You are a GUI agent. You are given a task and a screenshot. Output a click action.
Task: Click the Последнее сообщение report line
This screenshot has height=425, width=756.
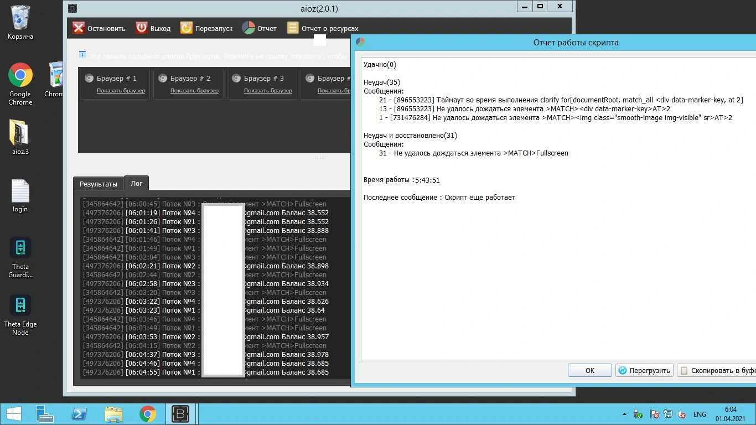pyautogui.click(x=439, y=198)
